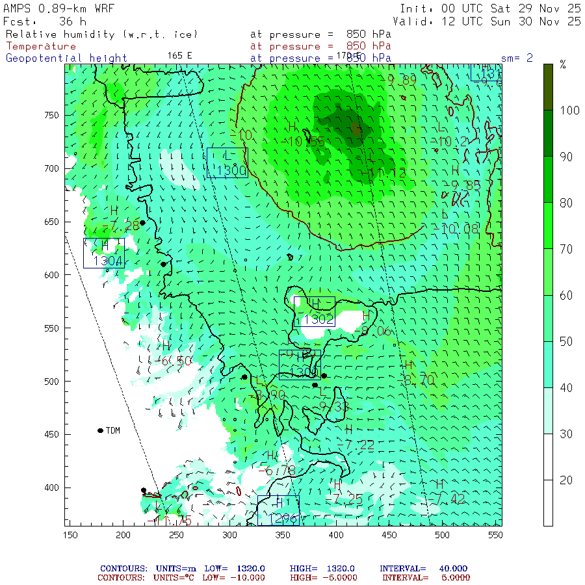Click the '-10.08' temperature low label
The image size is (585, 585).
[x=456, y=229]
